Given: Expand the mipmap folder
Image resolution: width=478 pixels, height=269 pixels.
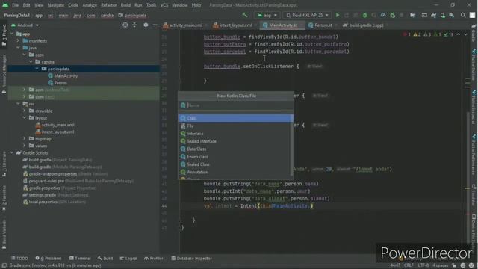Looking at the screenshot, I should 25,139.
